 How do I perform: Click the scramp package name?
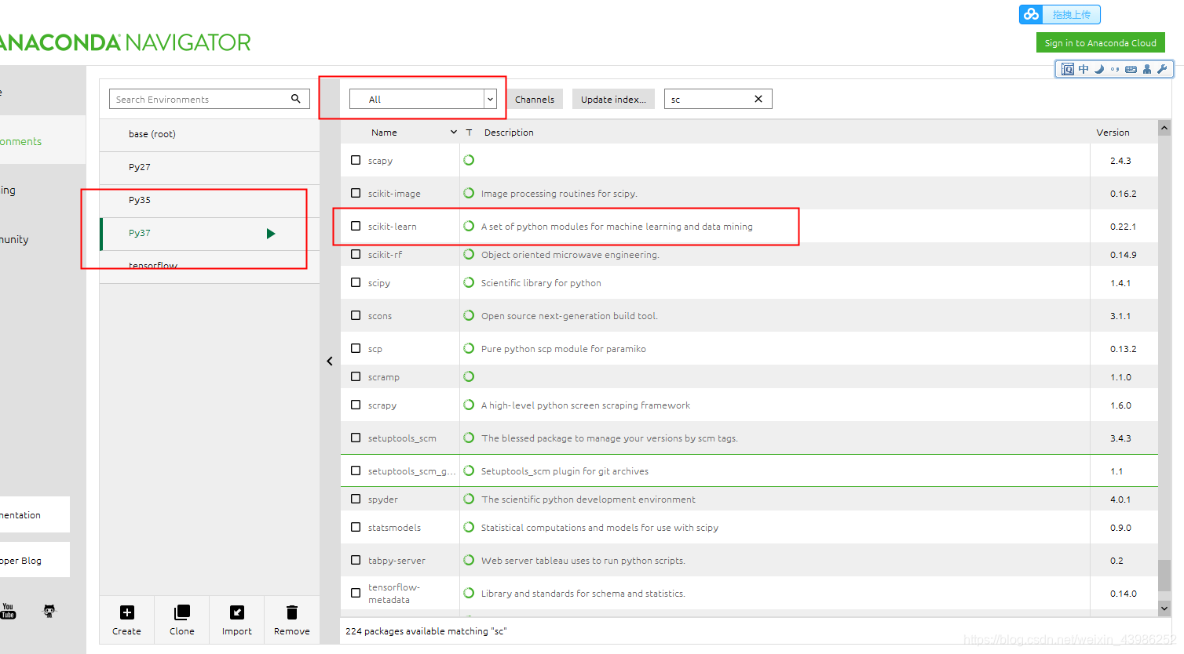point(384,377)
